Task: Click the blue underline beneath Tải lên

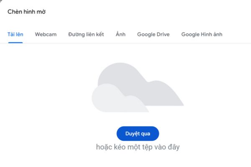Action: [x=15, y=43]
